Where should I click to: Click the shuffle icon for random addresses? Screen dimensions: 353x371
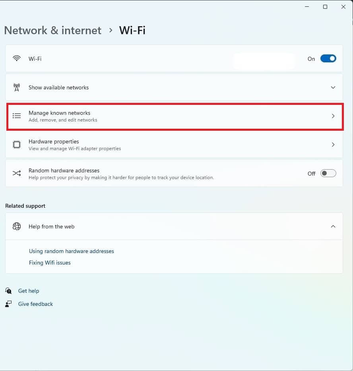(x=17, y=173)
